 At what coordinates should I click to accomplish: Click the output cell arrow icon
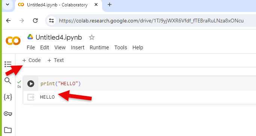coord(31,97)
